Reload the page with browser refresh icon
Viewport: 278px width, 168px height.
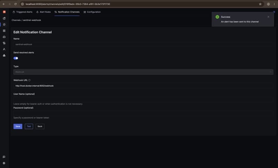click(x=15, y=4)
